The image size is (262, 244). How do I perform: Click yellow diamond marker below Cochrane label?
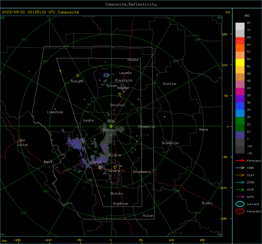[100, 168]
